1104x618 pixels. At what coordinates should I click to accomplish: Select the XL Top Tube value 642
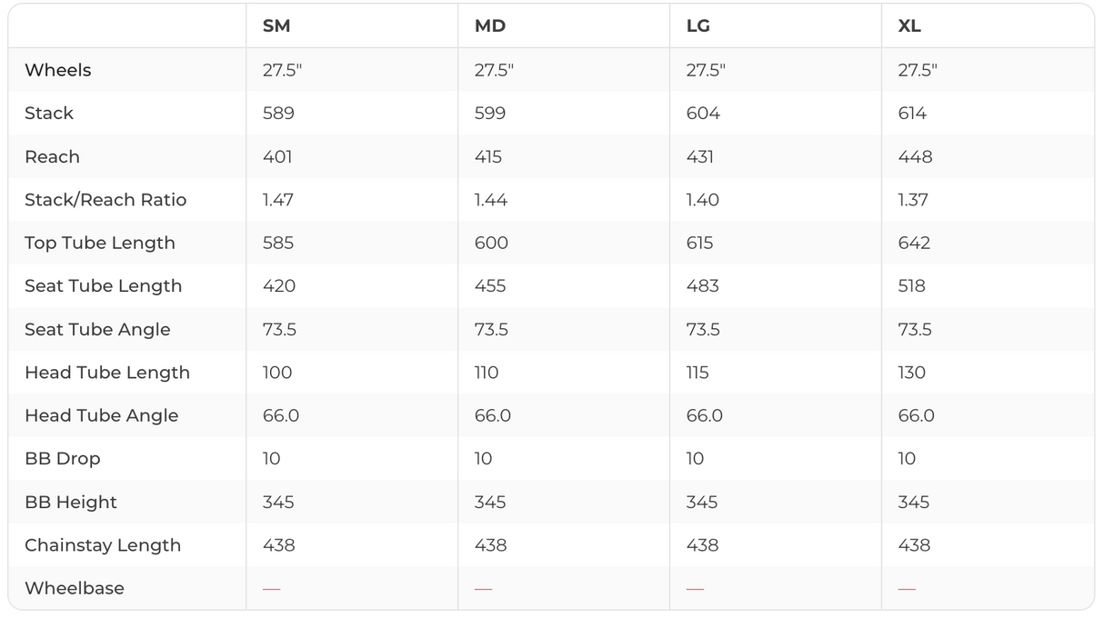pos(914,243)
